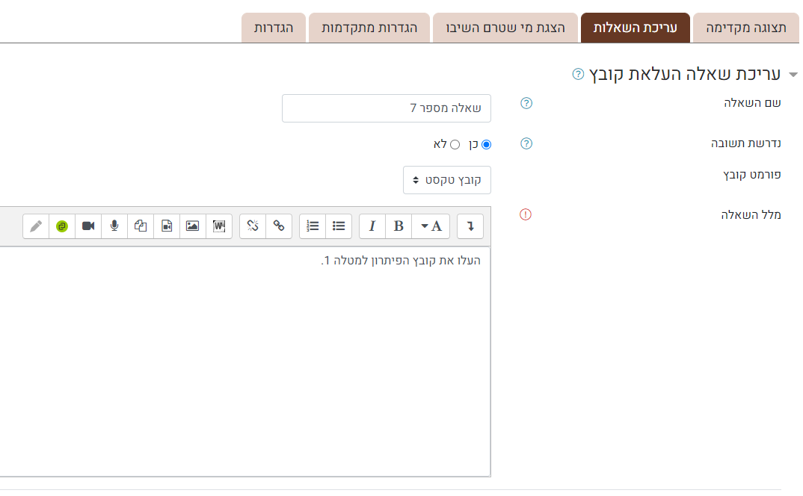Collapse the עריכת שאלה העלאת קובץ section
Viewport: 803px width, 496px height.
[793, 74]
